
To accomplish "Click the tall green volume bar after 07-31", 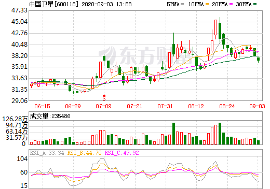I will tap(173, 134).
